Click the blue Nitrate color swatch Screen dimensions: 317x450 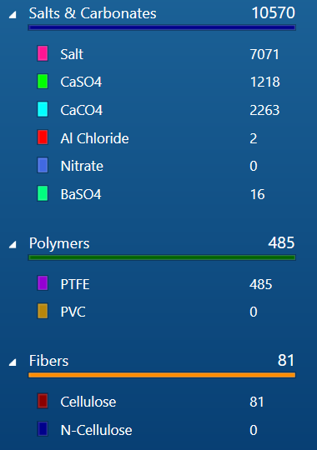coord(43,165)
